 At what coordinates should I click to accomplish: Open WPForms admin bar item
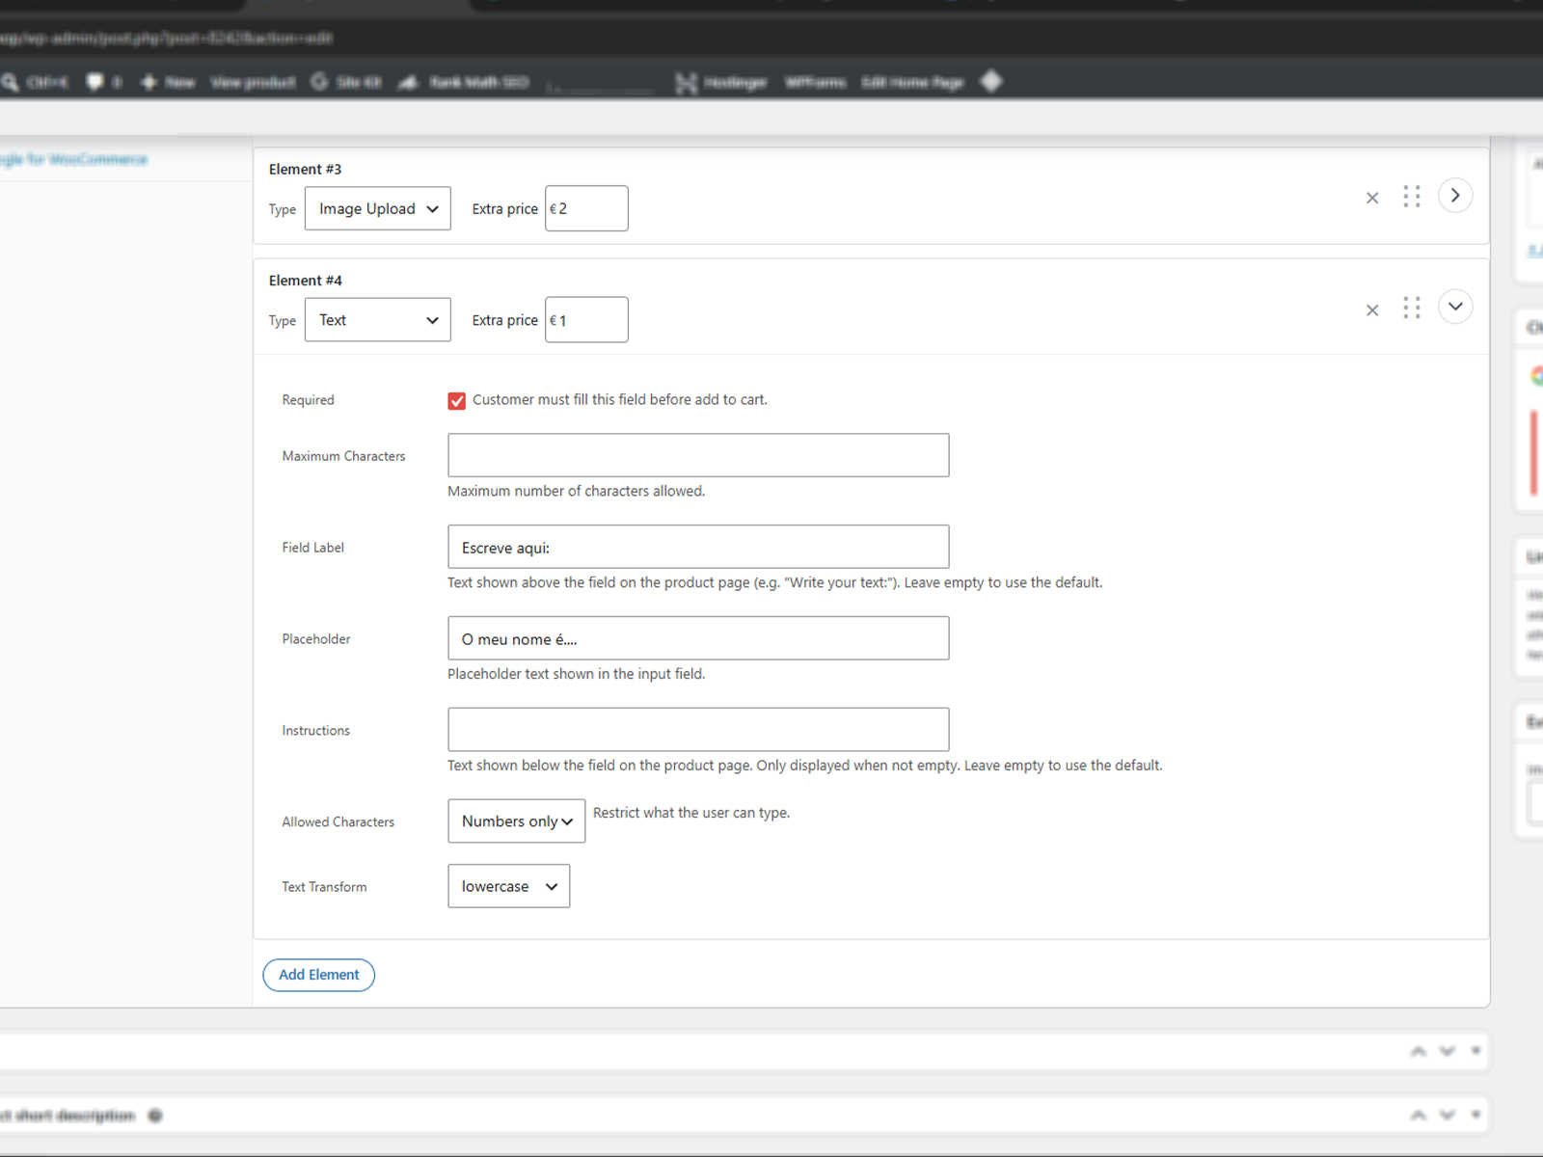[815, 83]
